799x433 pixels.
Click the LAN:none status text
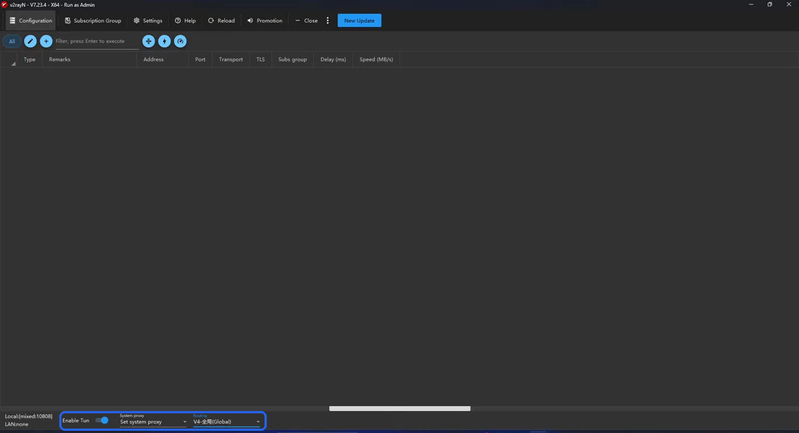16,424
